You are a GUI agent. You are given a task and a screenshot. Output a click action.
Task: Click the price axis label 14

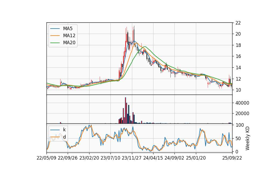(x=238, y=68)
